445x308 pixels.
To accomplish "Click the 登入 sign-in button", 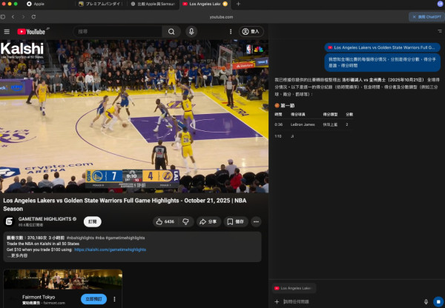I will coord(251,32).
